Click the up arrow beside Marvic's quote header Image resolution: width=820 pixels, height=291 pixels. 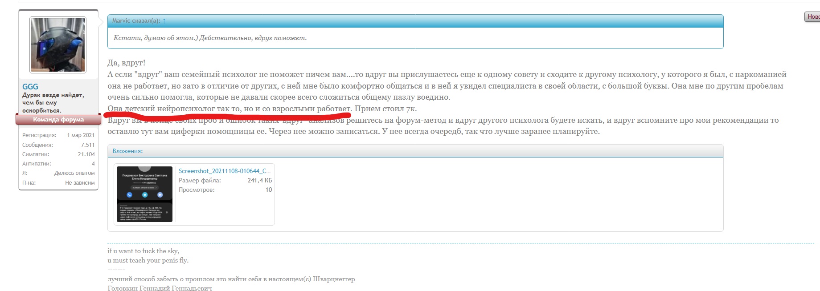[x=164, y=21]
